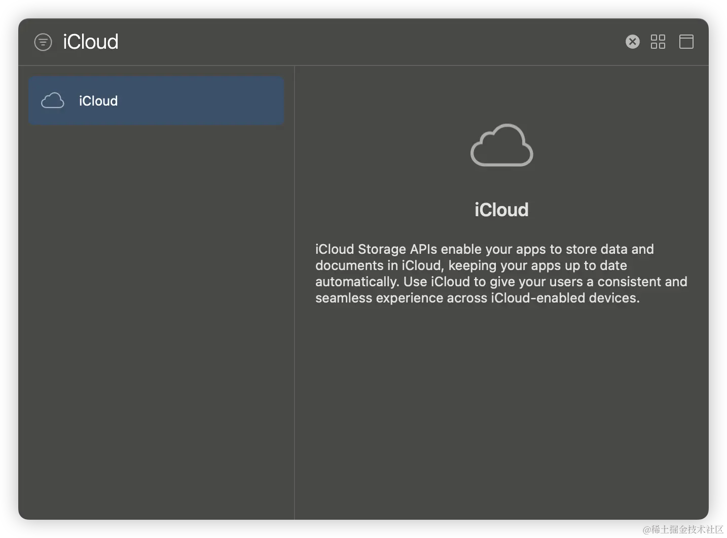Screen dimensions: 727x538
Task: Click the small cloud icon in the list
Action: pyautogui.click(x=53, y=100)
